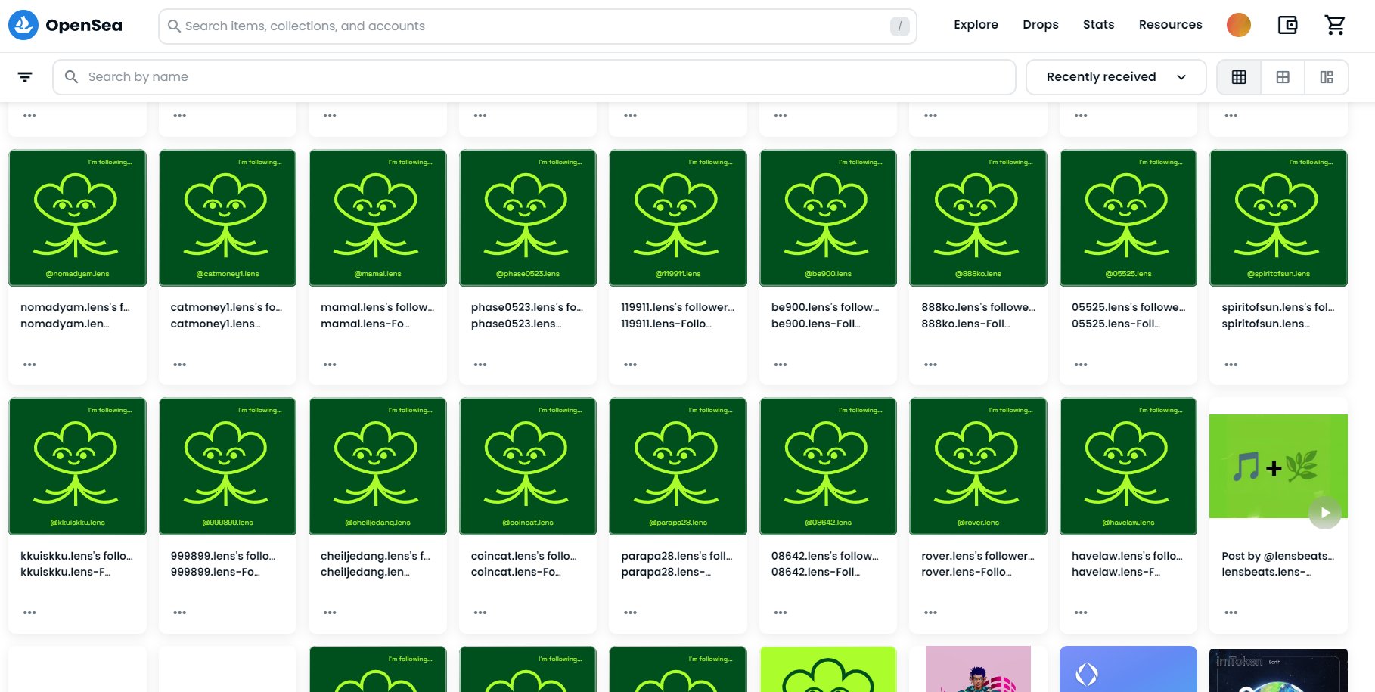Open more options for lensbeats post card
1375x692 pixels.
click(x=1231, y=613)
